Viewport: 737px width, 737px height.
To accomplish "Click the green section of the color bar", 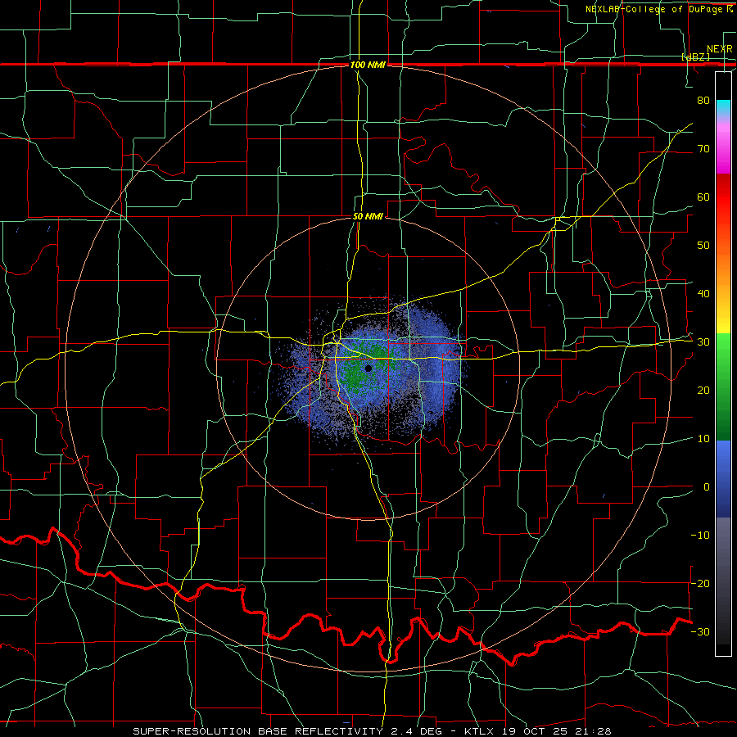I will [x=723, y=387].
